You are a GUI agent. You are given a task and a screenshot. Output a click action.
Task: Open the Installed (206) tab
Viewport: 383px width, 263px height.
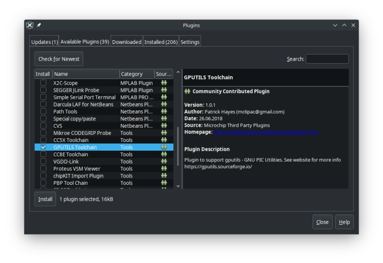161,42
